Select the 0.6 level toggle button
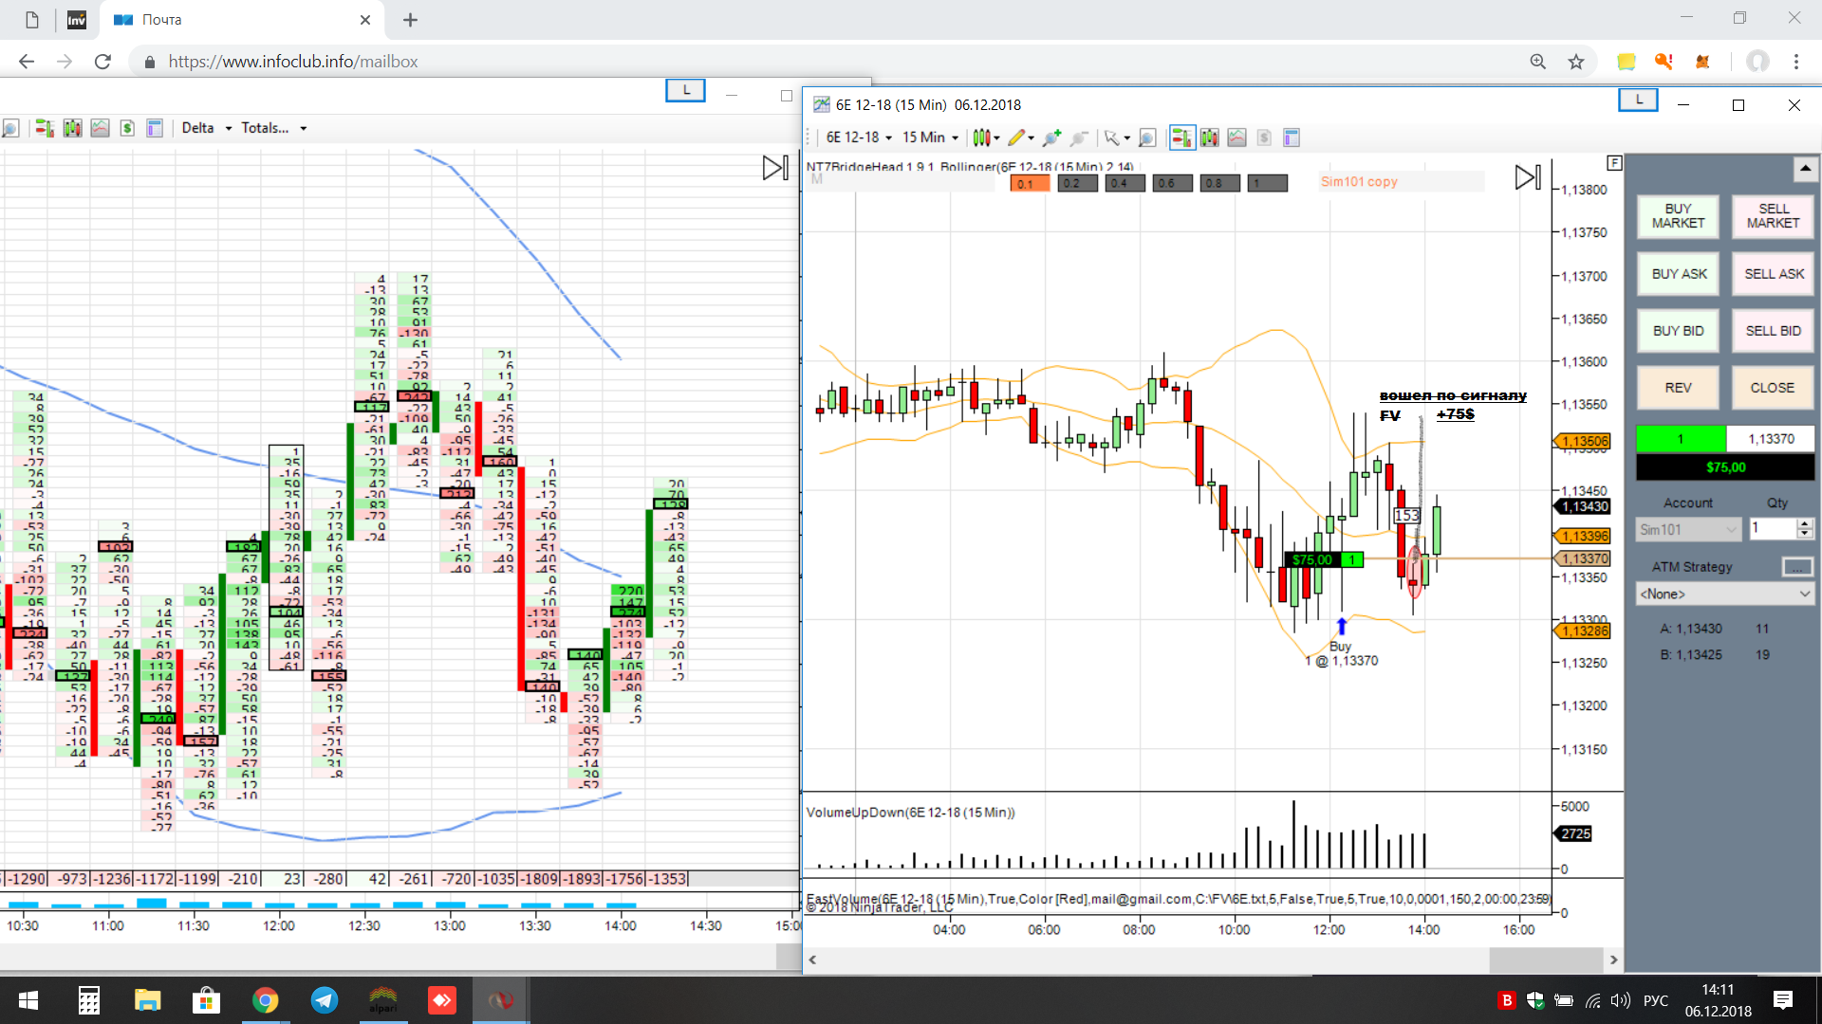Screen dimensions: 1822x1024 1173,183
